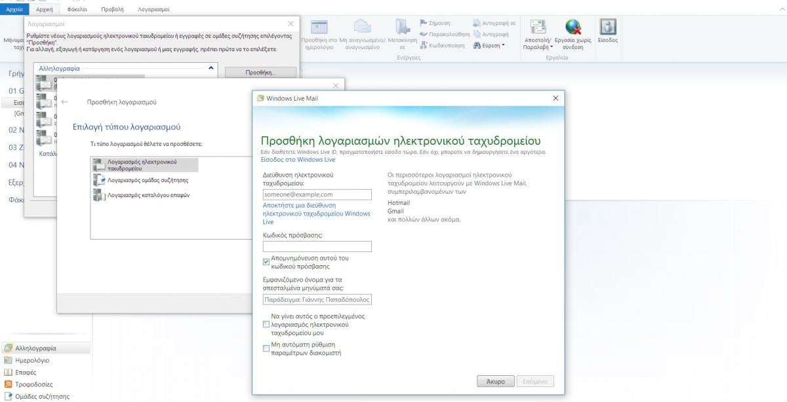Image resolution: width=787 pixels, height=402 pixels.
Task: Toggle Απομνημόνευση αυτού του κωδικού πρόσβασης checkbox
Action: pyautogui.click(x=266, y=262)
